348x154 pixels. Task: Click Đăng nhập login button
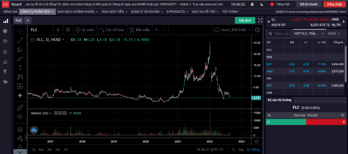(334, 4)
